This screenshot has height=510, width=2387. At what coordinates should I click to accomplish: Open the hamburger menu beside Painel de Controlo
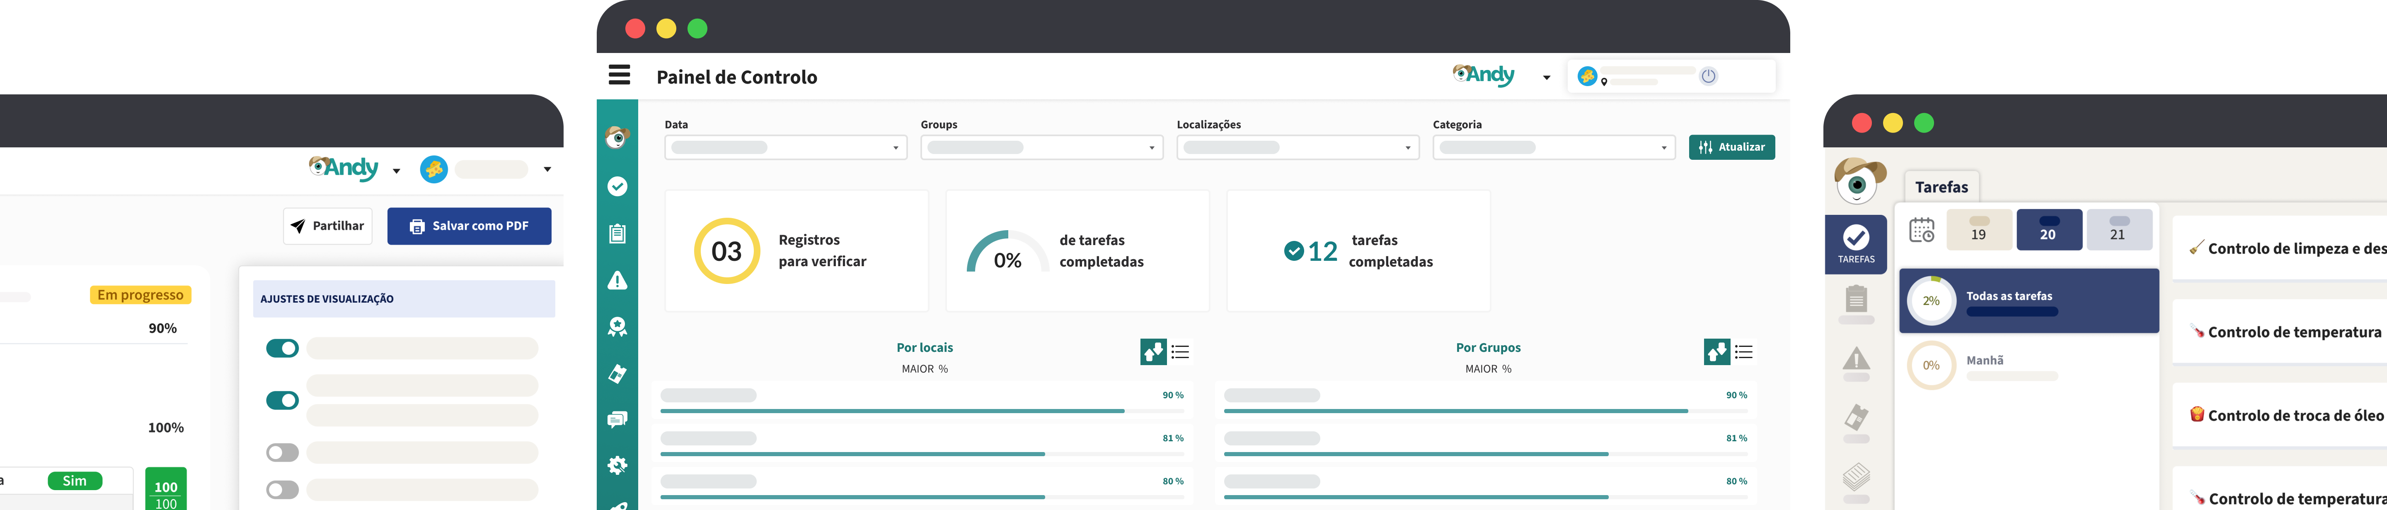pyautogui.click(x=619, y=75)
